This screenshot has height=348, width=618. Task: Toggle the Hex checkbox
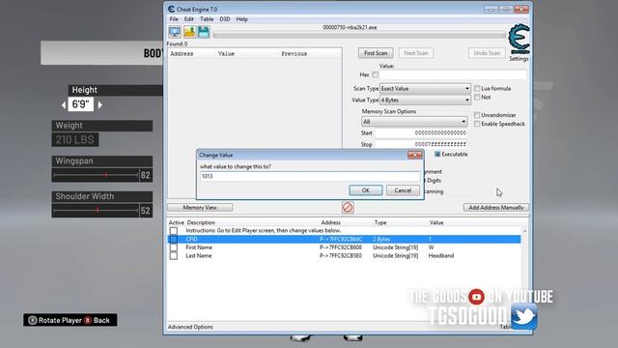tap(375, 74)
